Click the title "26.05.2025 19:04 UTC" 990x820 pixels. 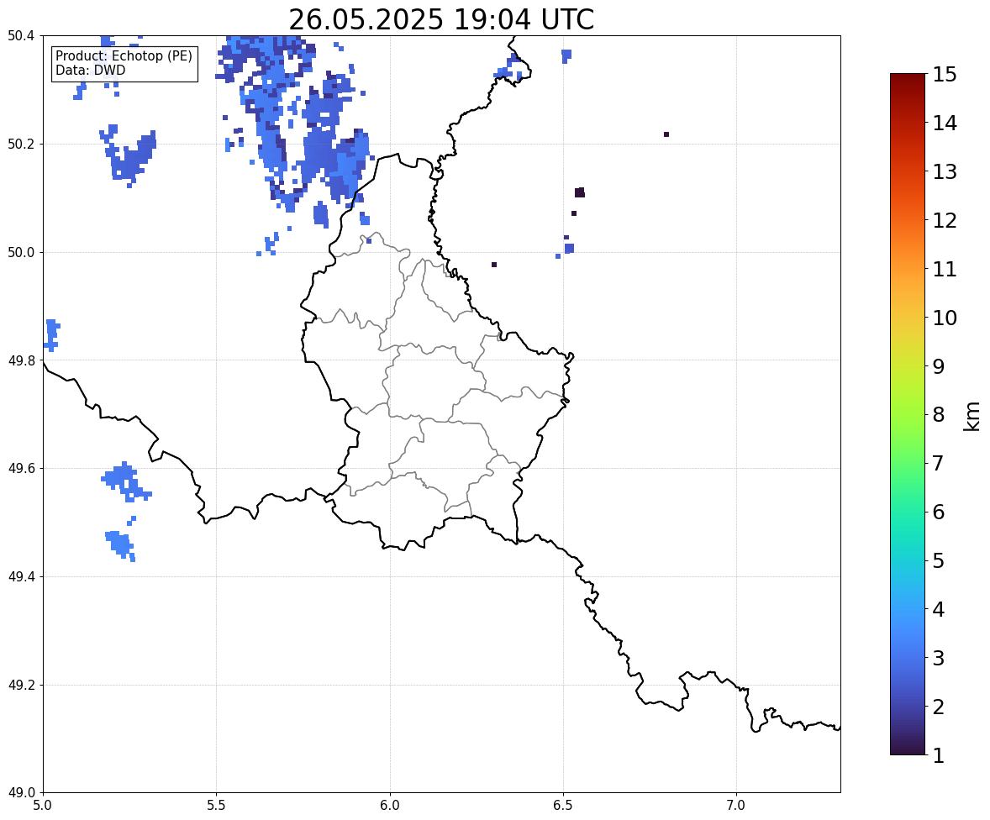pos(441,19)
